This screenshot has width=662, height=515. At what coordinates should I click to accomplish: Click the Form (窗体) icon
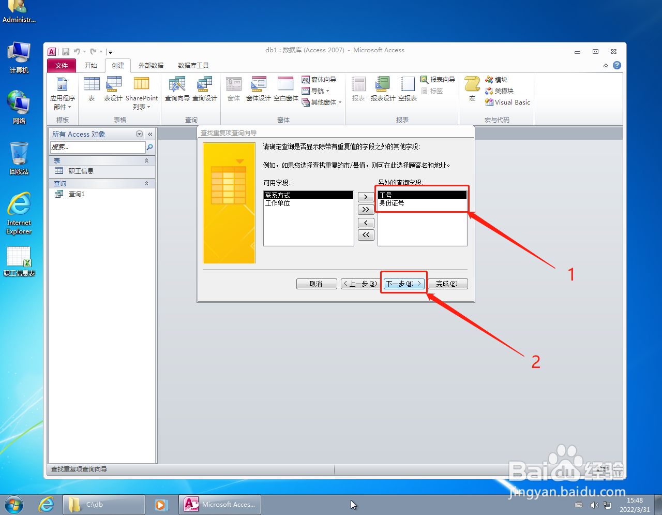pos(234,89)
